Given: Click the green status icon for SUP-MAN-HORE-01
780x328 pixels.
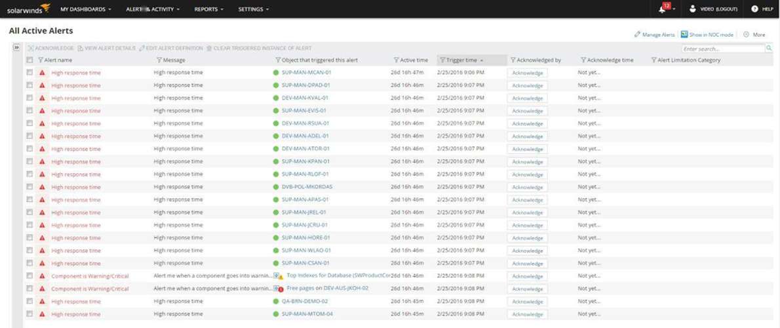Looking at the screenshot, I should tap(276, 238).
